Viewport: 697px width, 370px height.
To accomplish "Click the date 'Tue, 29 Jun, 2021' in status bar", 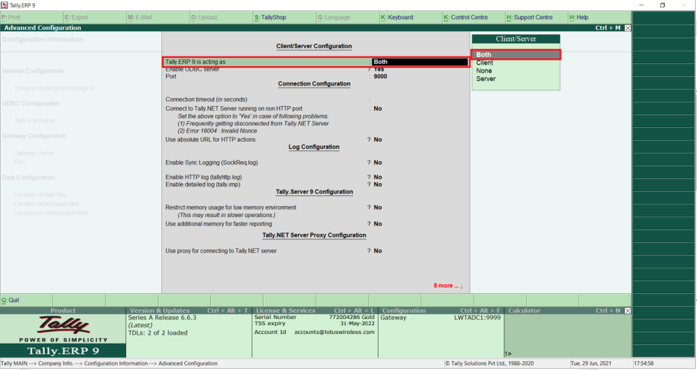I will 592,363.
